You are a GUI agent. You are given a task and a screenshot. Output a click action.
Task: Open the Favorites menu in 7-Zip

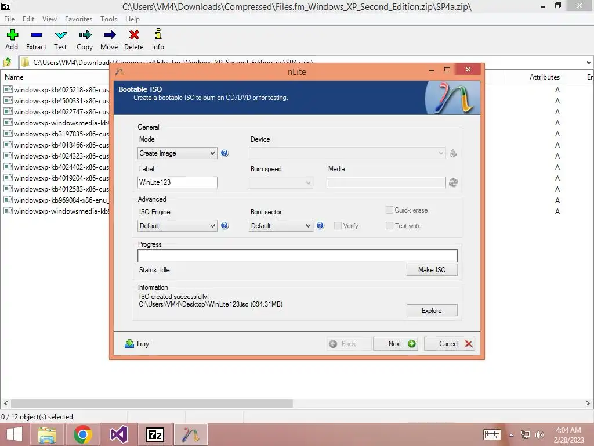(x=78, y=19)
